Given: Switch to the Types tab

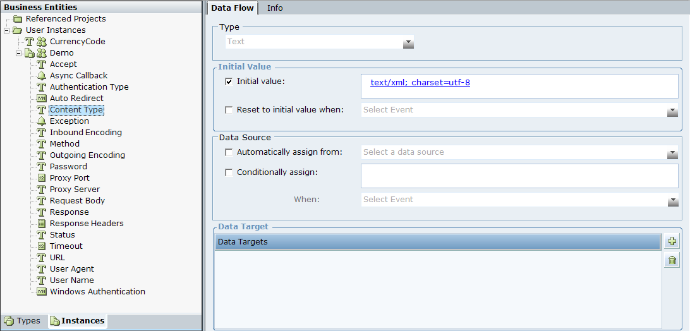Looking at the screenshot, I should coord(23,321).
